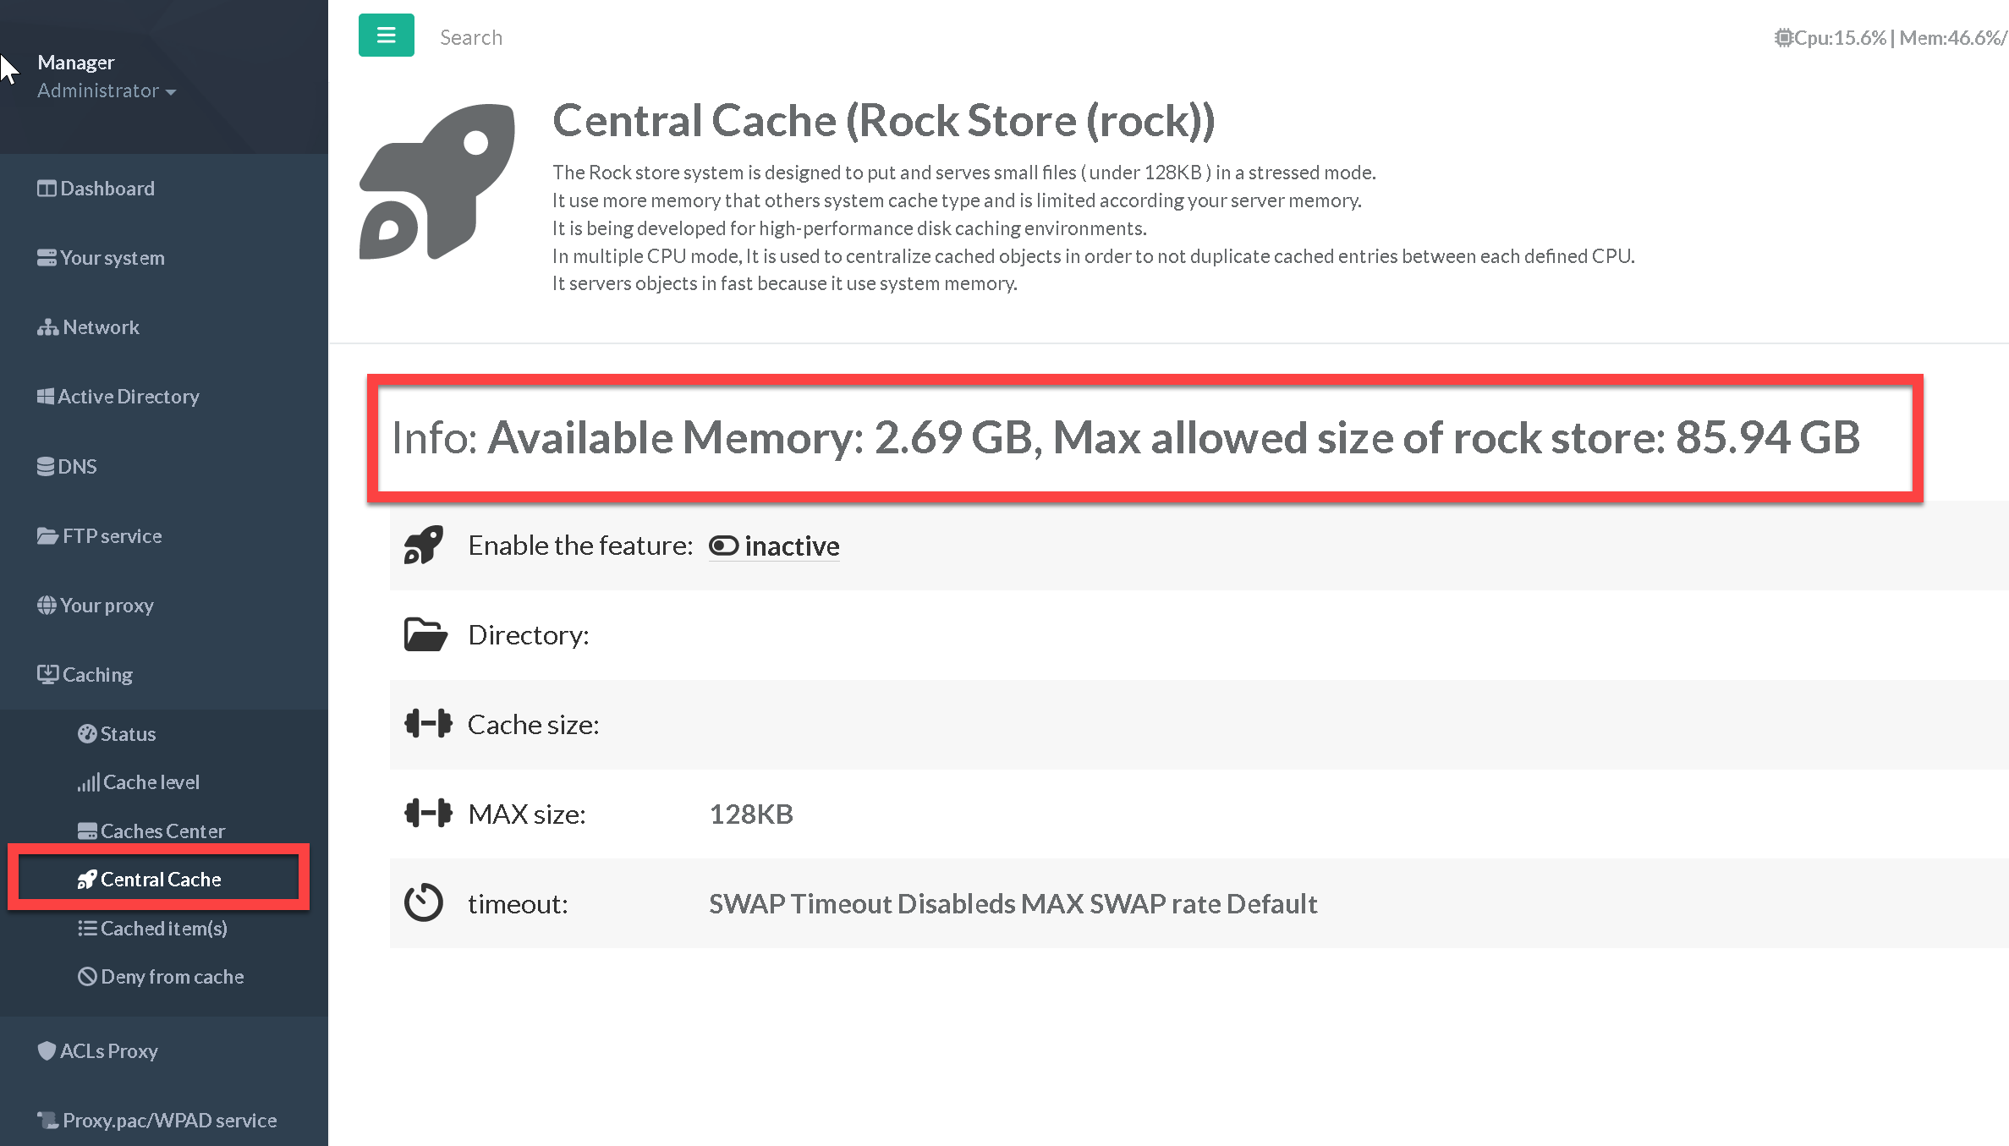Click the Active Directory Windows icon
The height and width of the screenshot is (1146, 2009).
pos(46,397)
